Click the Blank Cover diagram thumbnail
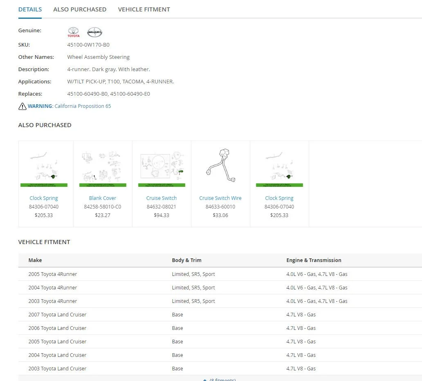The height and width of the screenshot is (381, 422). (103, 169)
